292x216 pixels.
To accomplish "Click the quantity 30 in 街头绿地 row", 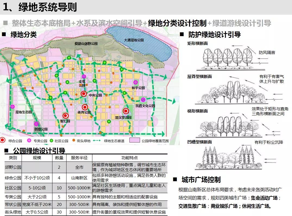I will (59, 212).
